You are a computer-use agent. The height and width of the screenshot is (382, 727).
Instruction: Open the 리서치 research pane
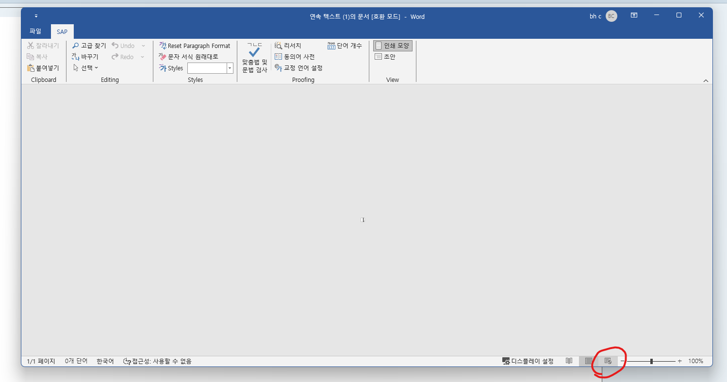point(288,46)
